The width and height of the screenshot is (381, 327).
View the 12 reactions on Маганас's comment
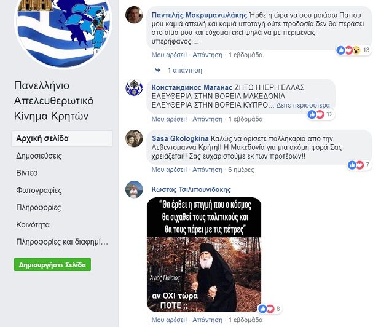pyautogui.click(x=320, y=114)
